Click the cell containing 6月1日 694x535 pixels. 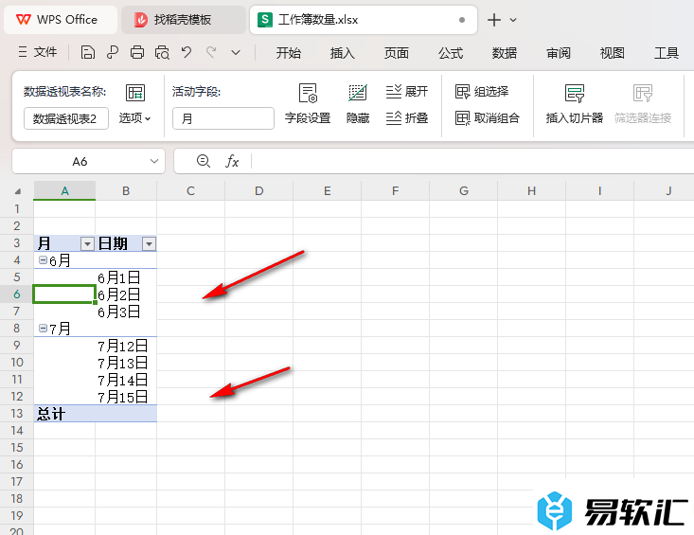click(x=126, y=277)
